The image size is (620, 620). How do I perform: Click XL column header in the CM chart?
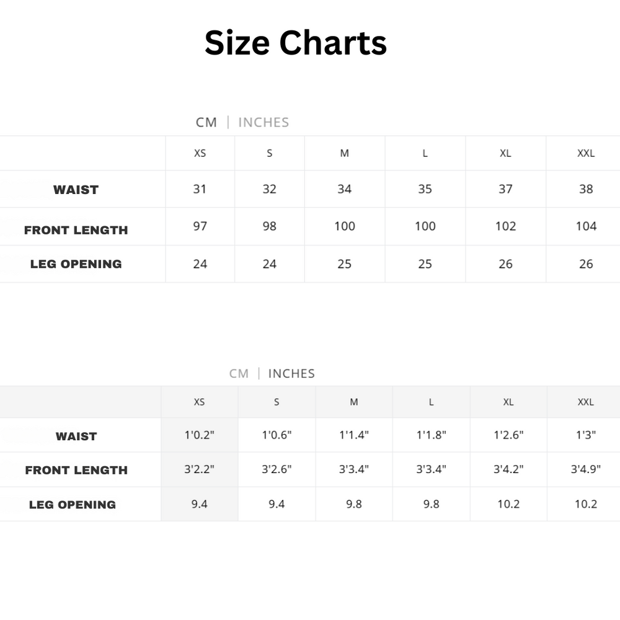(x=506, y=153)
